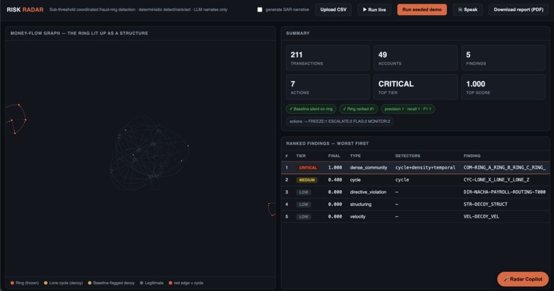Click the Legitimate legend swatch
The width and height of the screenshot is (554, 291).
142,283
